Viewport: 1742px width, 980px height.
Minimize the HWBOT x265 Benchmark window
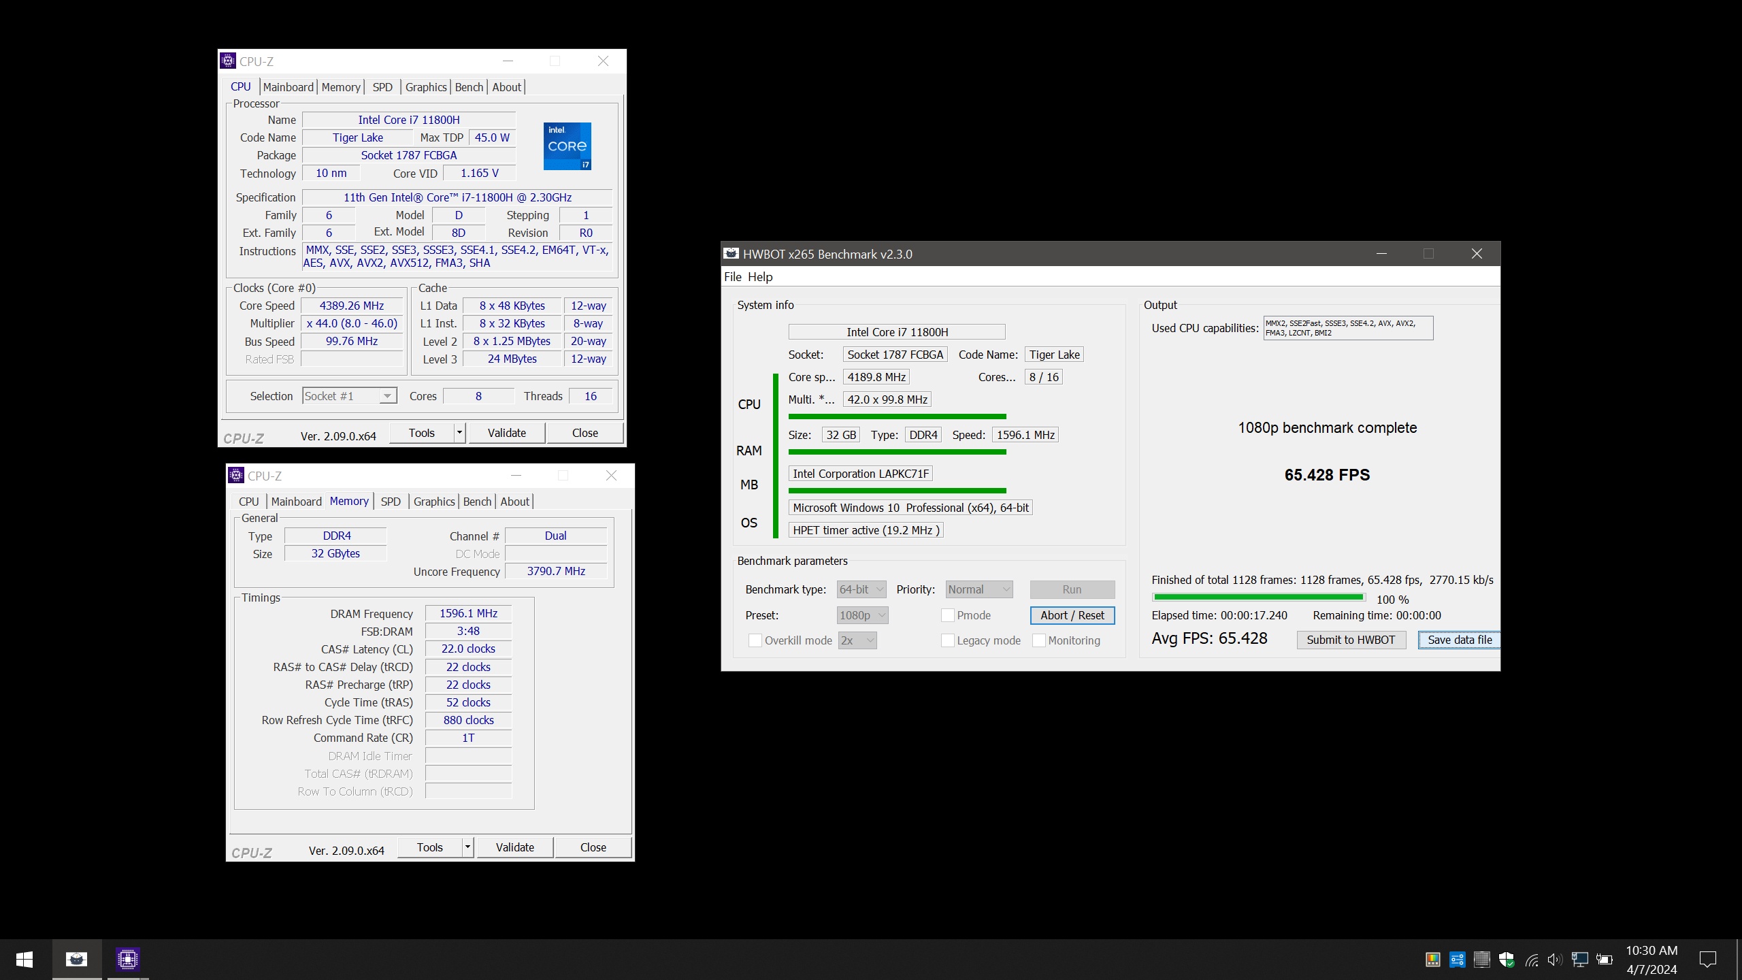(1381, 254)
